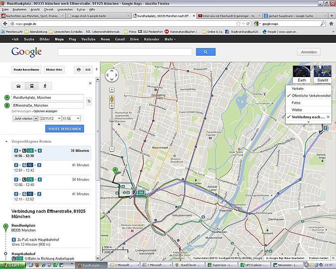Viewport: 336px width, 269px height.
Task: Go back with Firefox back arrow
Action: (5, 23)
